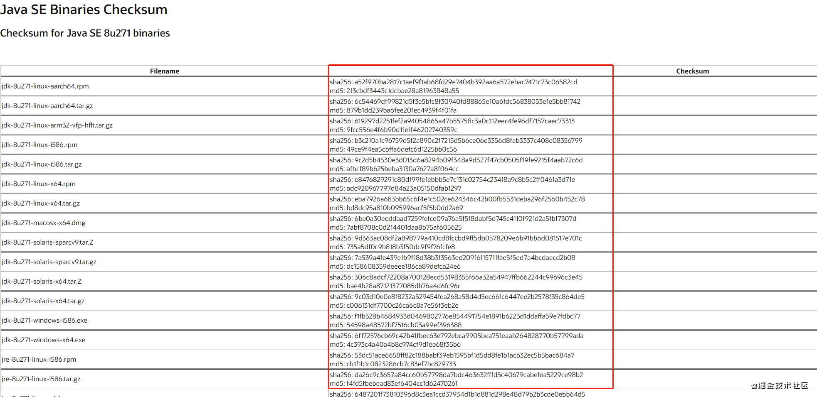
Task: Select filename jdk-8u271-windows-x64.exe
Action: pyautogui.click(x=44, y=340)
